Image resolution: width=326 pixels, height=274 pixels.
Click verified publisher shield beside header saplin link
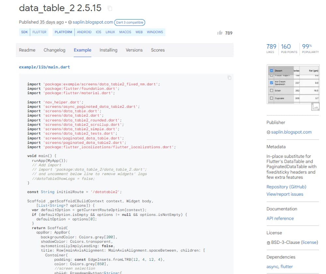pos(70,22)
